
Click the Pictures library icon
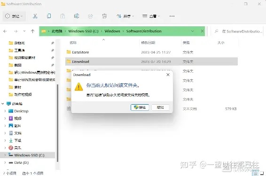coord(11,125)
